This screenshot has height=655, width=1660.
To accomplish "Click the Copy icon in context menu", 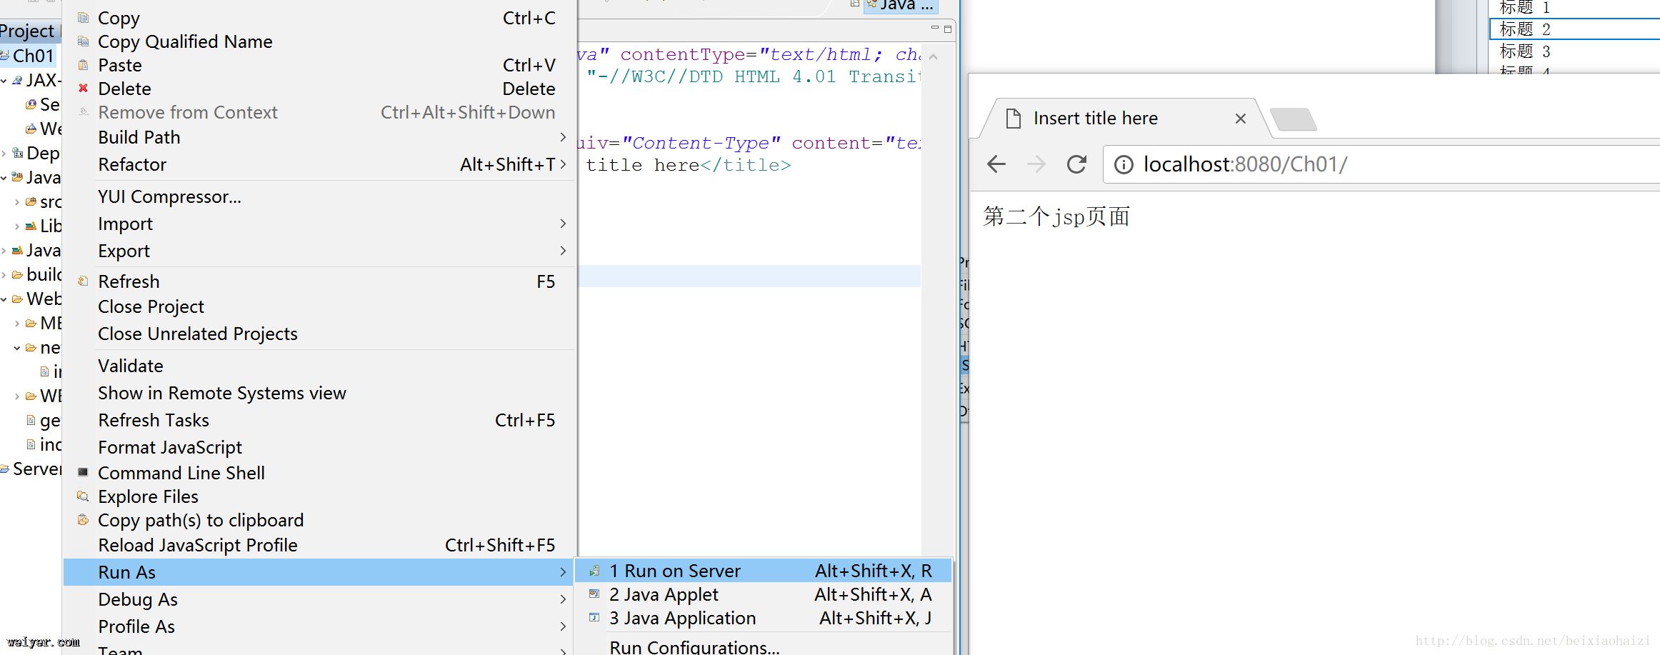I will (83, 18).
